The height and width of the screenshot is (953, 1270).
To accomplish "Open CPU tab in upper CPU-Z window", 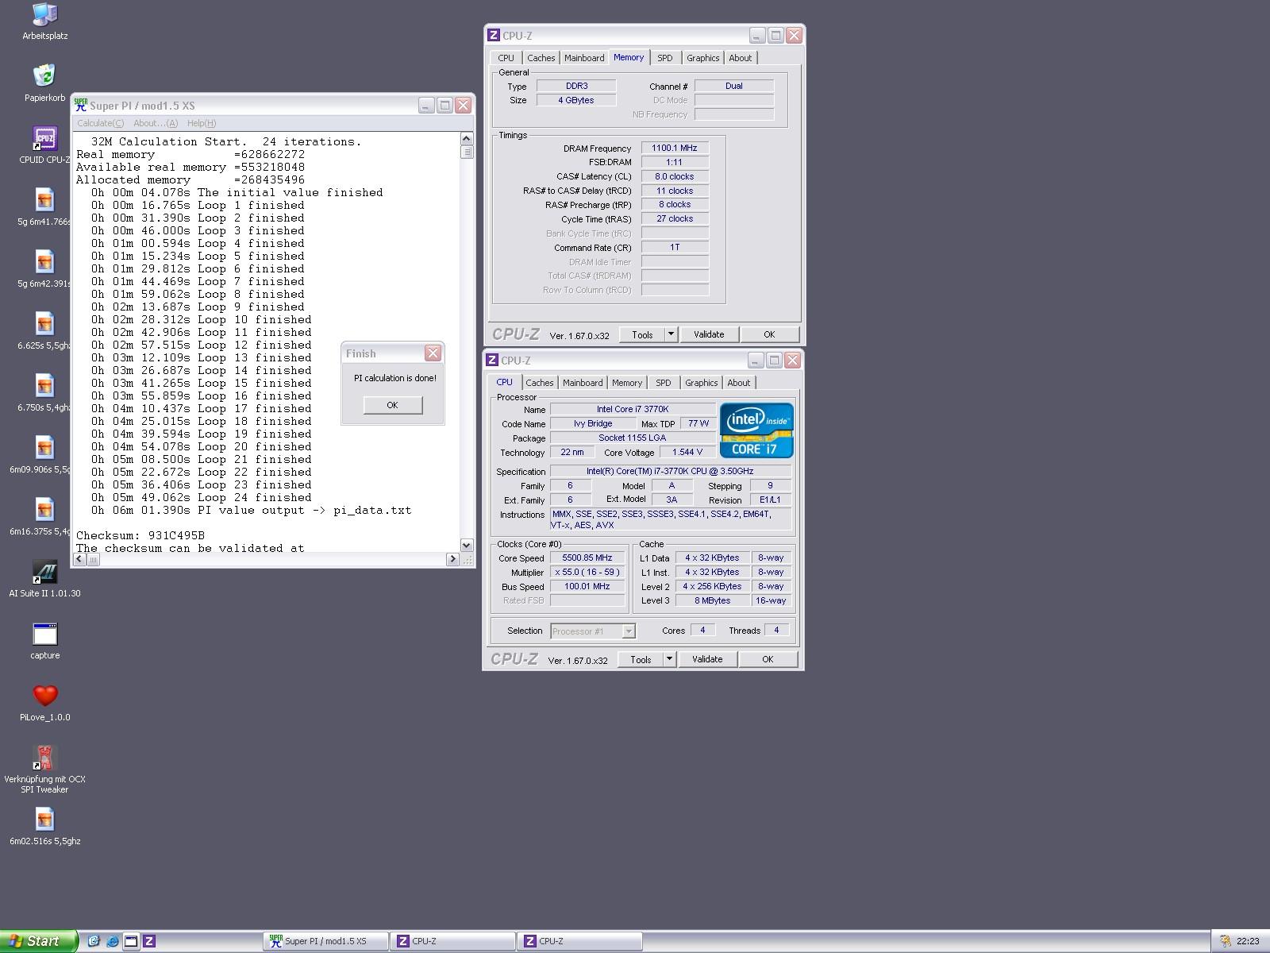I will click(506, 58).
